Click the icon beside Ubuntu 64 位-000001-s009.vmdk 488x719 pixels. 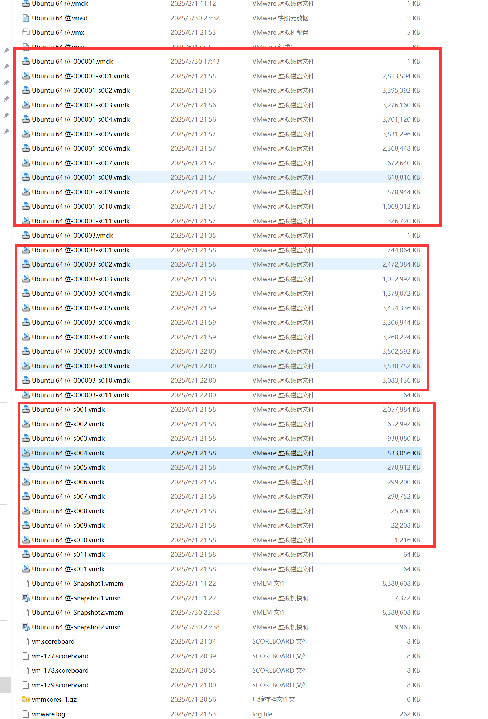[x=26, y=192]
